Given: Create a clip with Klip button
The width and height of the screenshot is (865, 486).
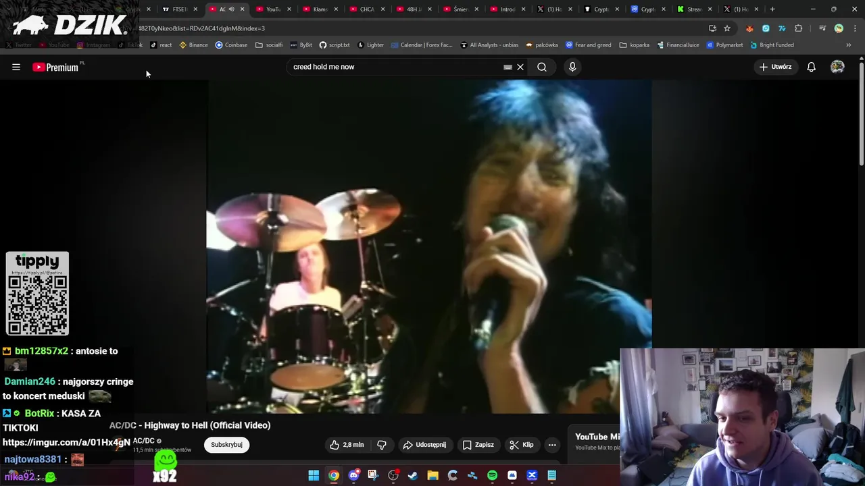Looking at the screenshot, I should point(521,445).
